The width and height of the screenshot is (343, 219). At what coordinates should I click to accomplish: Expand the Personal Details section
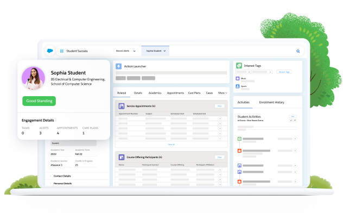click(x=62, y=184)
